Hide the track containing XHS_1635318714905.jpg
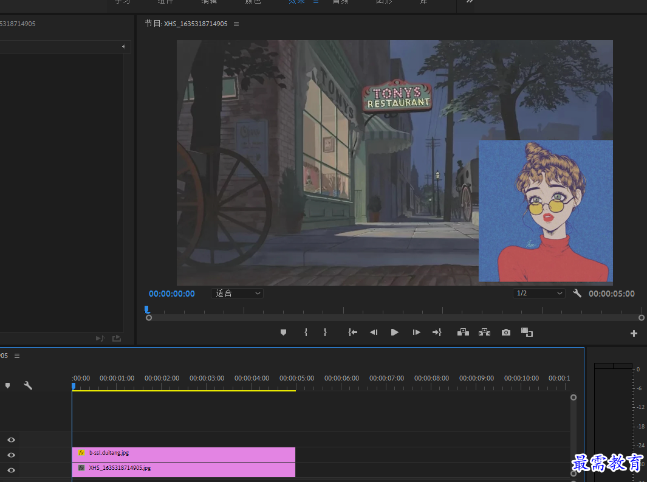Screen dimensions: 647x482 point(11,470)
